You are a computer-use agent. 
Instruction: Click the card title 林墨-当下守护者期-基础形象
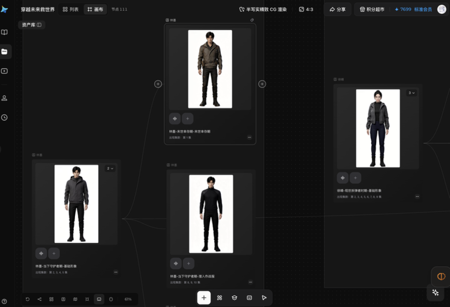click(56, 266)
